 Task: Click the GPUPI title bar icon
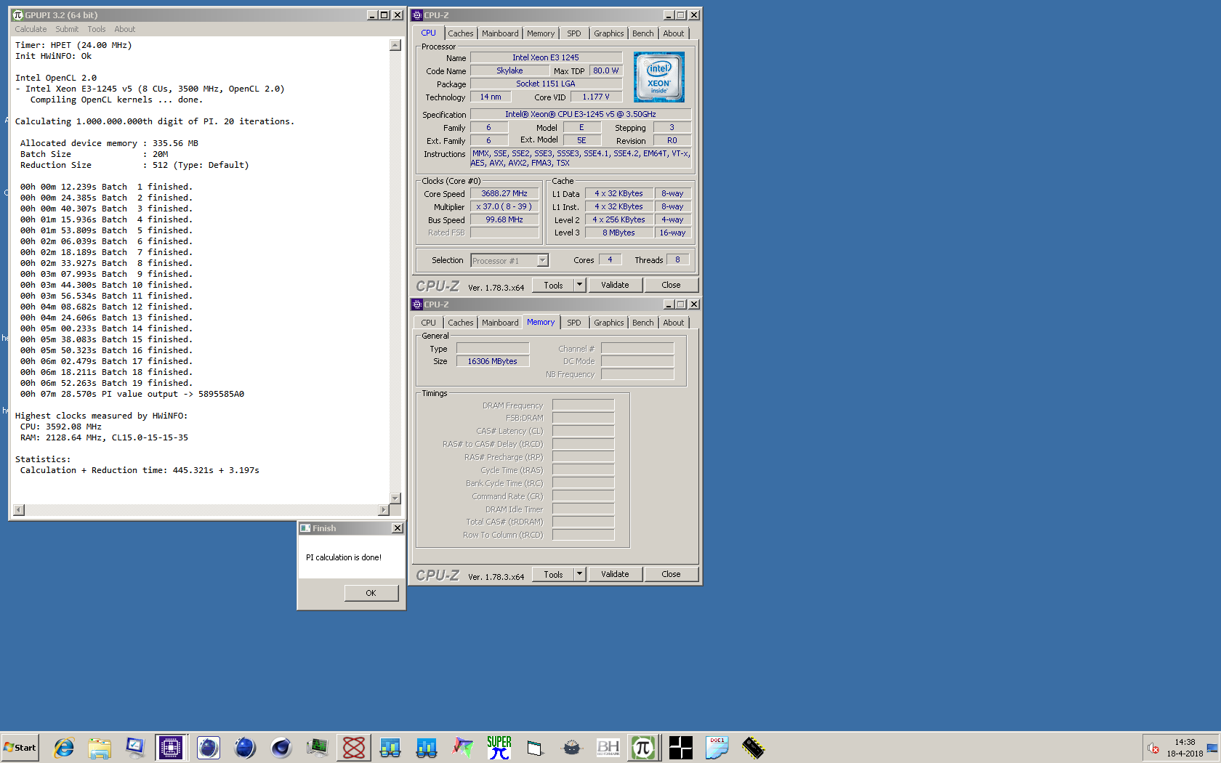tap(18, 15)
